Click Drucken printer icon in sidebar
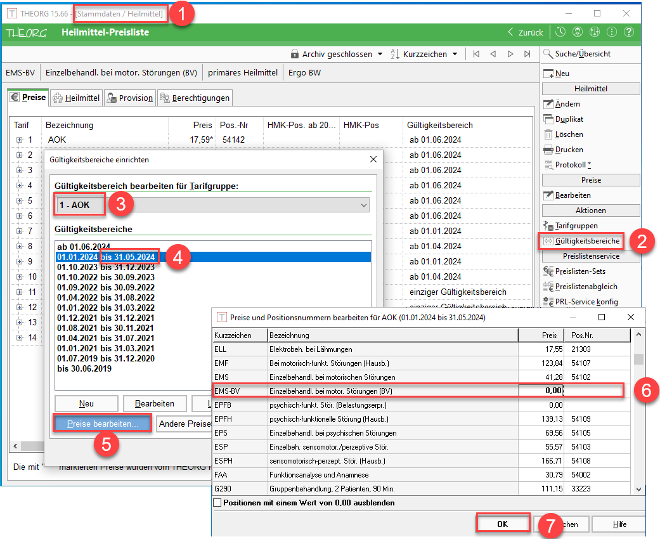The height and width of the screenshot is (539, 660). click(x=549, y=150)
